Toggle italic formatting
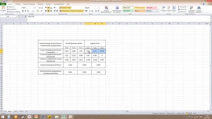Screen dimensions: 212x119 [25, 11]
